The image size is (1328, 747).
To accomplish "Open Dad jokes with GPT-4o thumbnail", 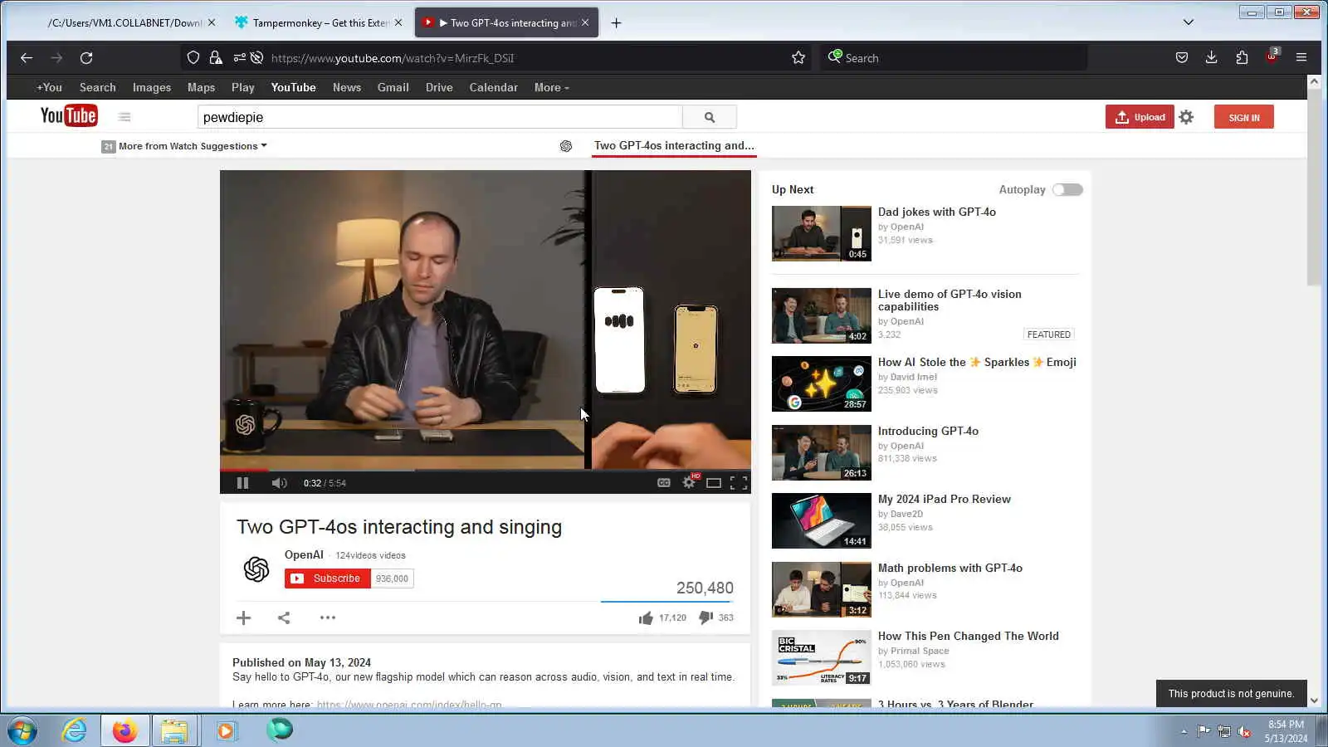I will [x=821, y=233].
